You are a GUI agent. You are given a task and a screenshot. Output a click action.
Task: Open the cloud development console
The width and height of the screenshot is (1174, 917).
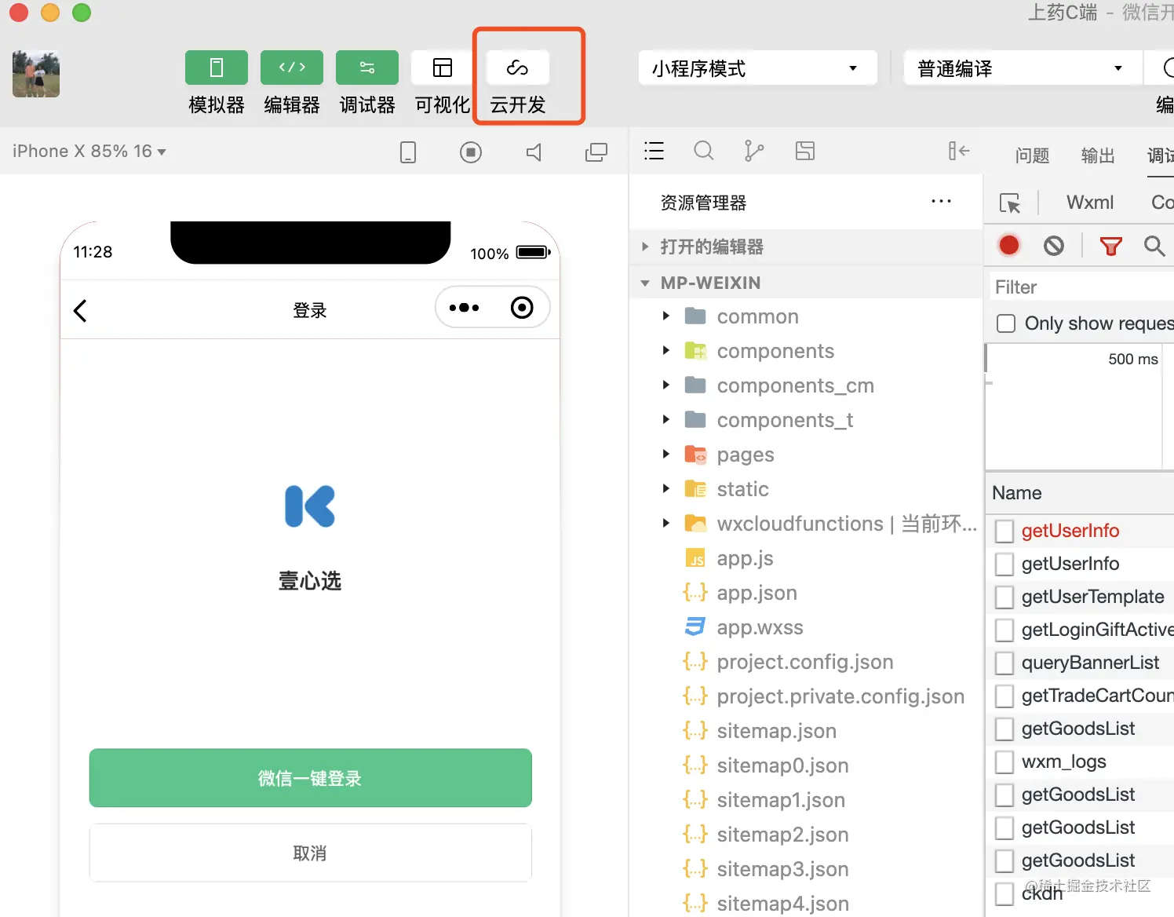tap(518, 68)
